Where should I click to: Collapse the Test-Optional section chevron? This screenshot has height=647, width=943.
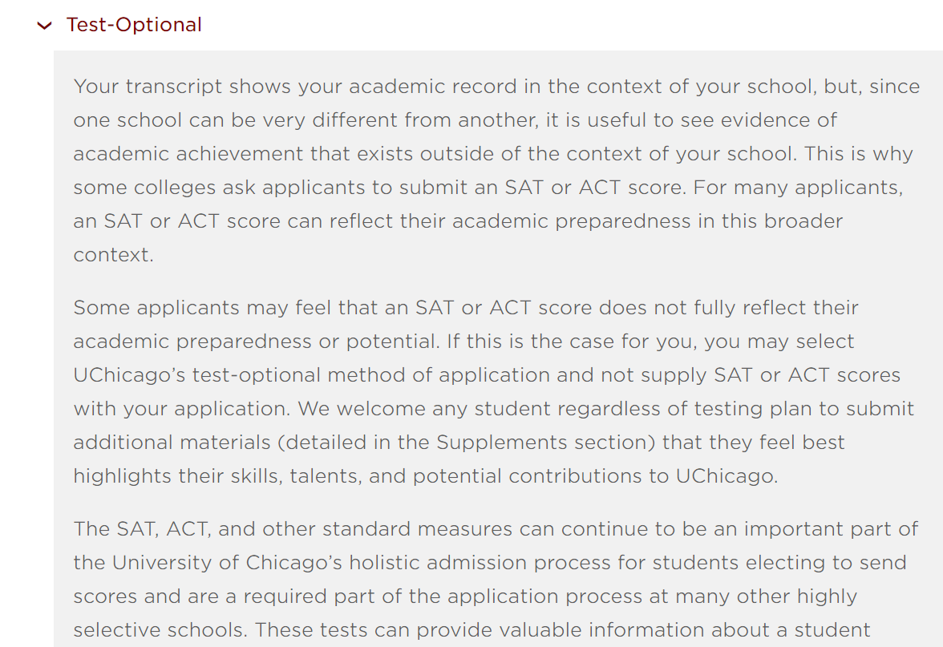click(45, 26)
